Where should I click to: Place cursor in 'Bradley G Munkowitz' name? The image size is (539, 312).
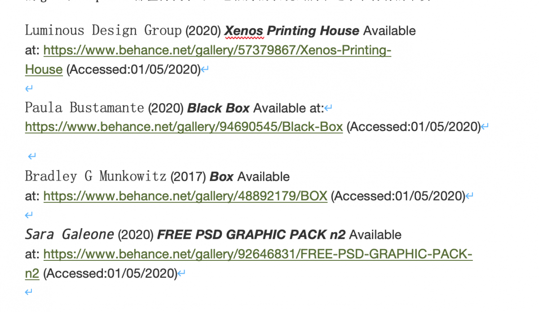click(96, 177)
